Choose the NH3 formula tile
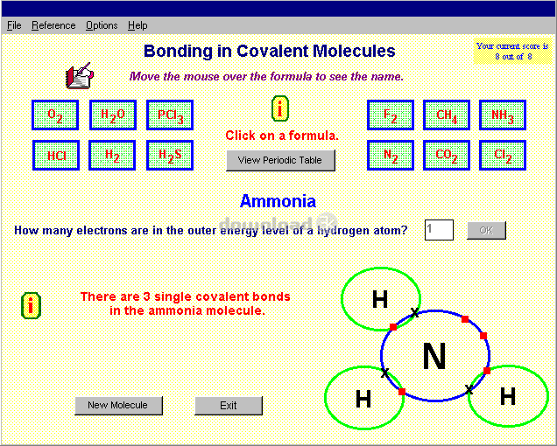 [503, 115]
